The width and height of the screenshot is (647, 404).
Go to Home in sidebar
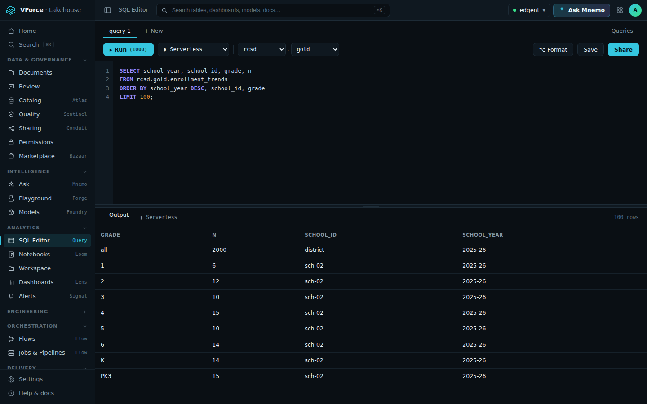click(47, 31)
